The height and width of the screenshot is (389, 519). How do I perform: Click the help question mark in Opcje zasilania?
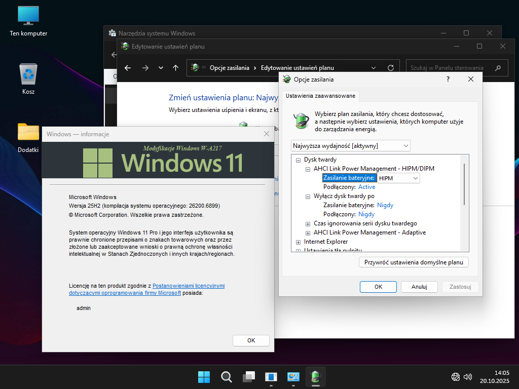448,80
